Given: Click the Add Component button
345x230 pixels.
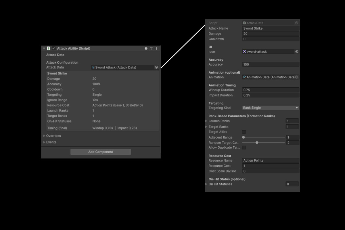Looking at the screenshot, I should pos(101,152).
